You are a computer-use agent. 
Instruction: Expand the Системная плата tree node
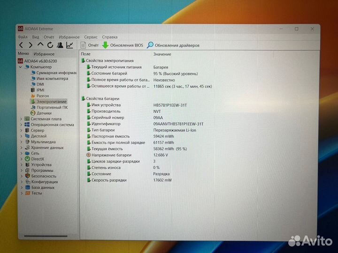coord(21,119)
